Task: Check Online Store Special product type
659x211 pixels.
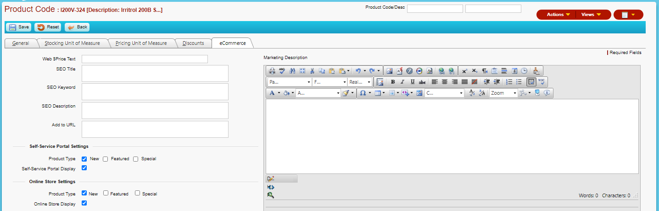Action: coord(137,193)
